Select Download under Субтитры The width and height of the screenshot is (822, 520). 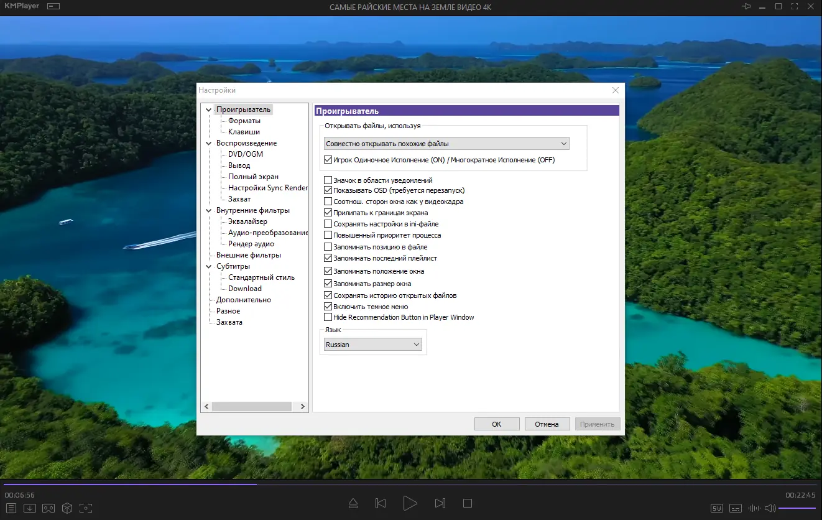(245, 289)
